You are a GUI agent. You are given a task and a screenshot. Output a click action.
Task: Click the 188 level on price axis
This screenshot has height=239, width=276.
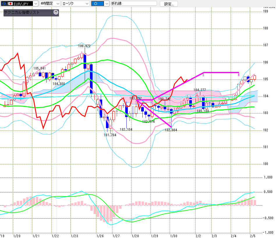click(x=265, y=28)
